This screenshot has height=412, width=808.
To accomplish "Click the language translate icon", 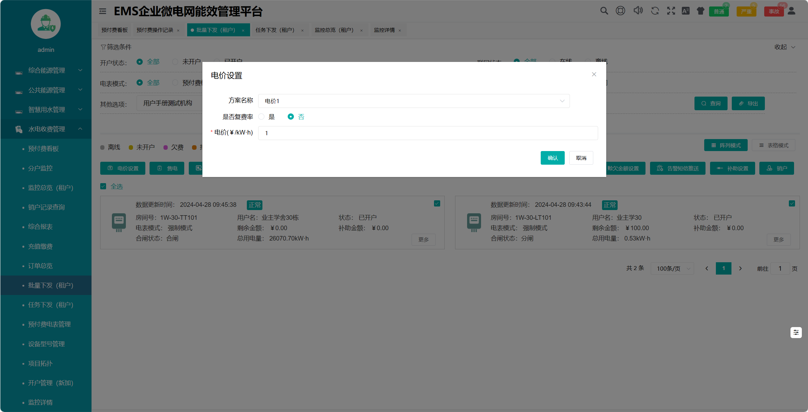I will coord(686,11).
